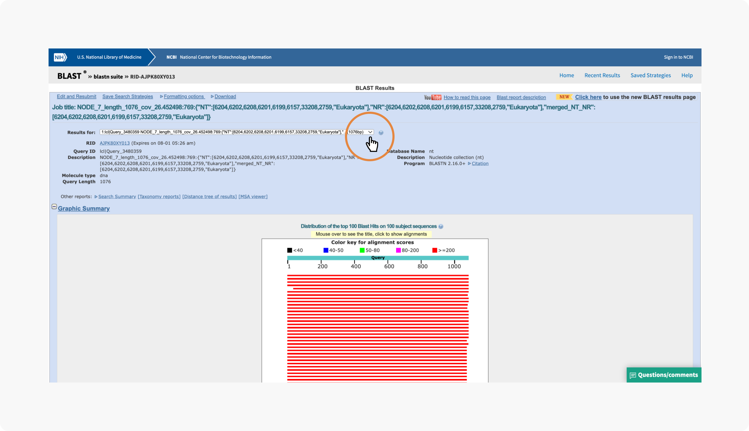Click Query Length value 1076
The width and height of the screenshot is (749, 431).
point(105,182)
